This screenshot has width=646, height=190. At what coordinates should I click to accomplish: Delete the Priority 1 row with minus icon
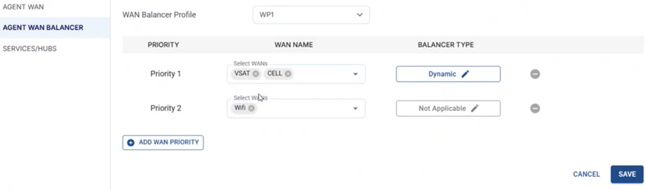[535, 74]
